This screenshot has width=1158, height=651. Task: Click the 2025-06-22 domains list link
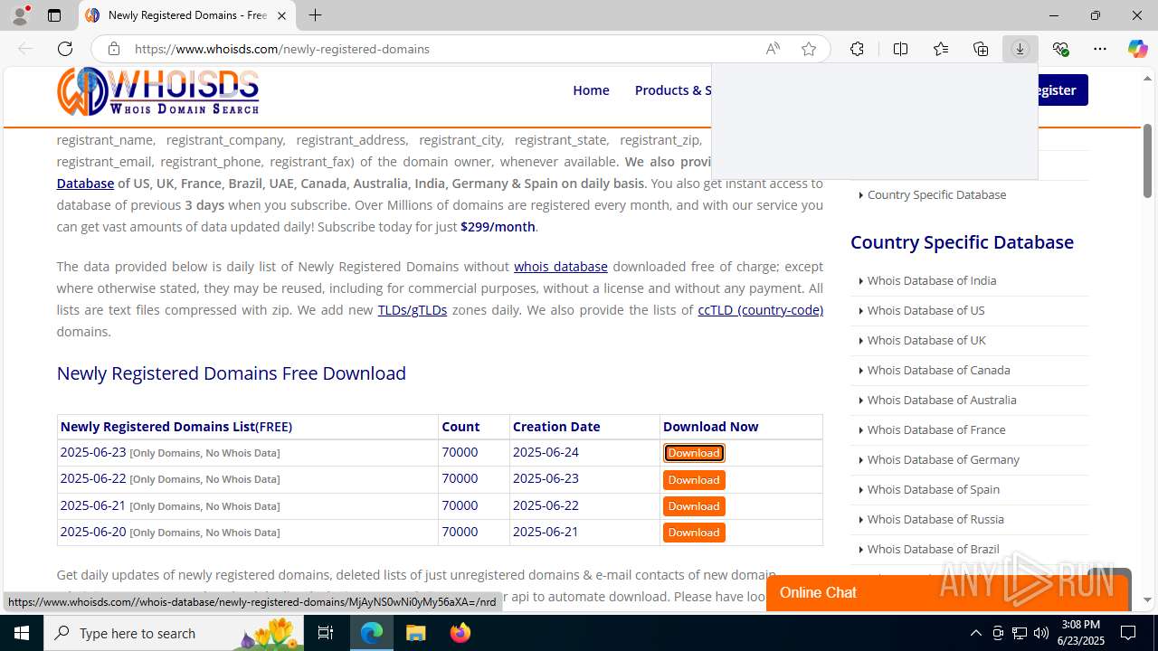[170, 478]
